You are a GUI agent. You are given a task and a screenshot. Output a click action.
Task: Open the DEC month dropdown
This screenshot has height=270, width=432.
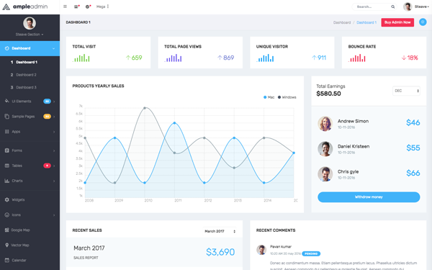(x=406, y=91)
